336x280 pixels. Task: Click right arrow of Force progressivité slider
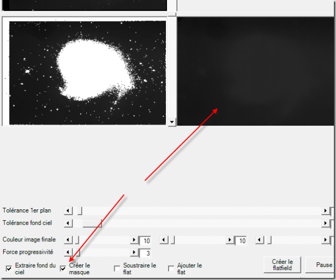click(x=135, y=253)
